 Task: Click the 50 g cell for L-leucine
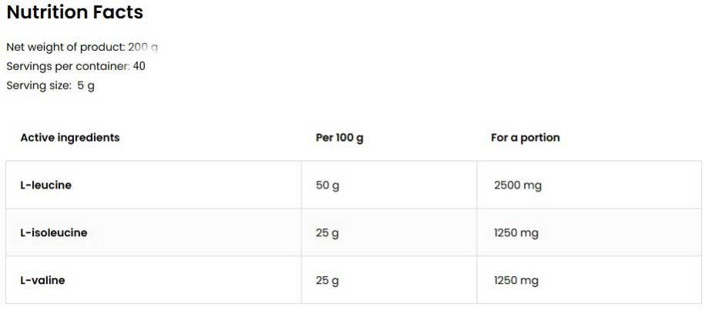coord(328,185)
